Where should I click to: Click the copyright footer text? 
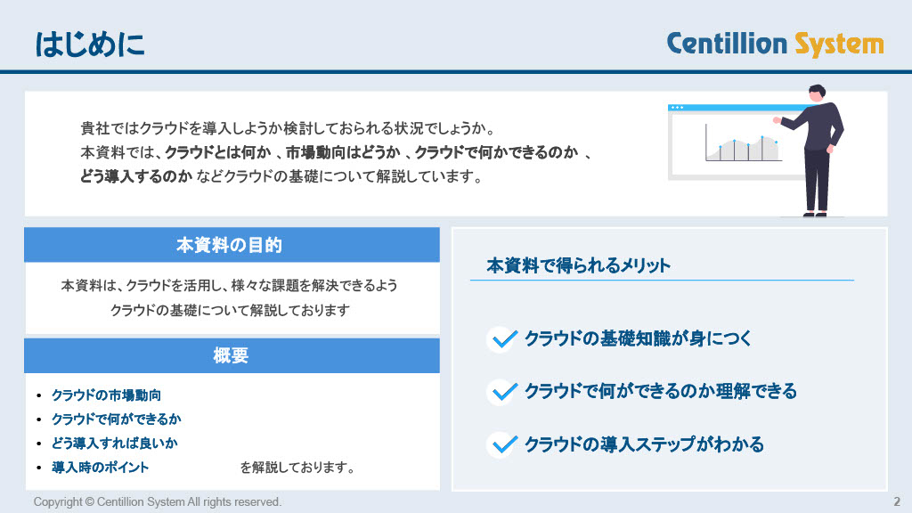158,502
